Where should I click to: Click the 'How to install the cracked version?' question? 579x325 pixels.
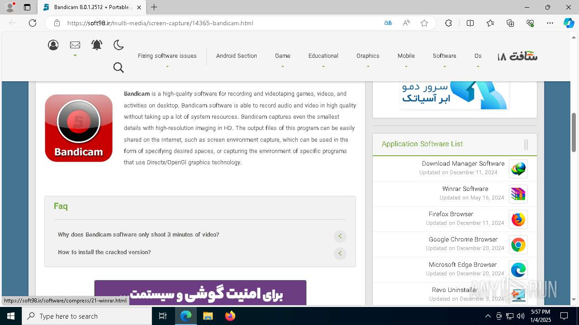coord(104,252)
